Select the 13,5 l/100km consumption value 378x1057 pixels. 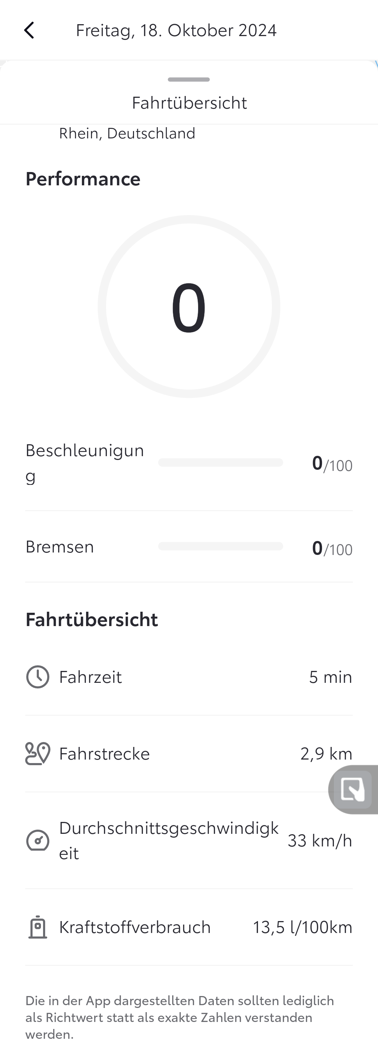click(x=302, y=927)
